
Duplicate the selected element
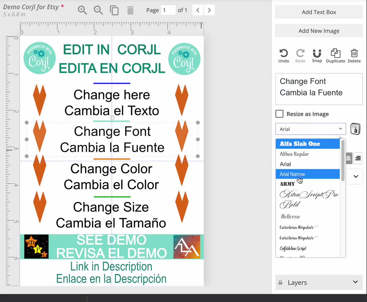[335, 56]
